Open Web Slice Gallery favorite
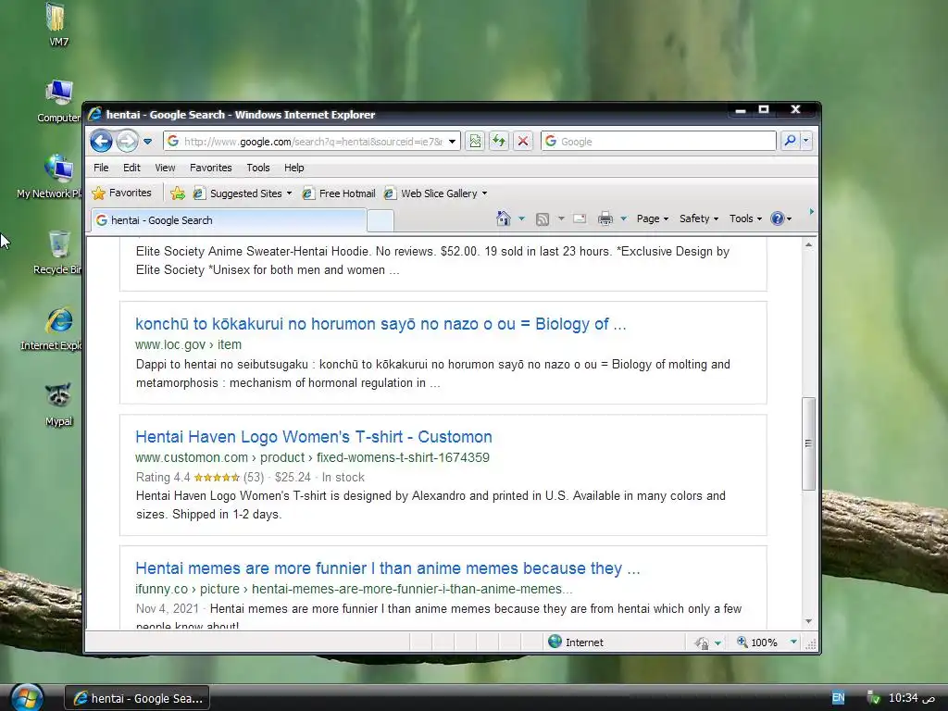The image size is (948, 711). pos(431,193)
